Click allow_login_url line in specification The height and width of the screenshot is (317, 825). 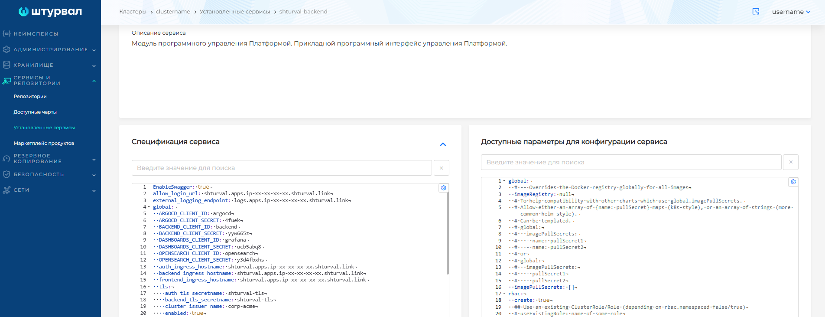pos(243,193)
